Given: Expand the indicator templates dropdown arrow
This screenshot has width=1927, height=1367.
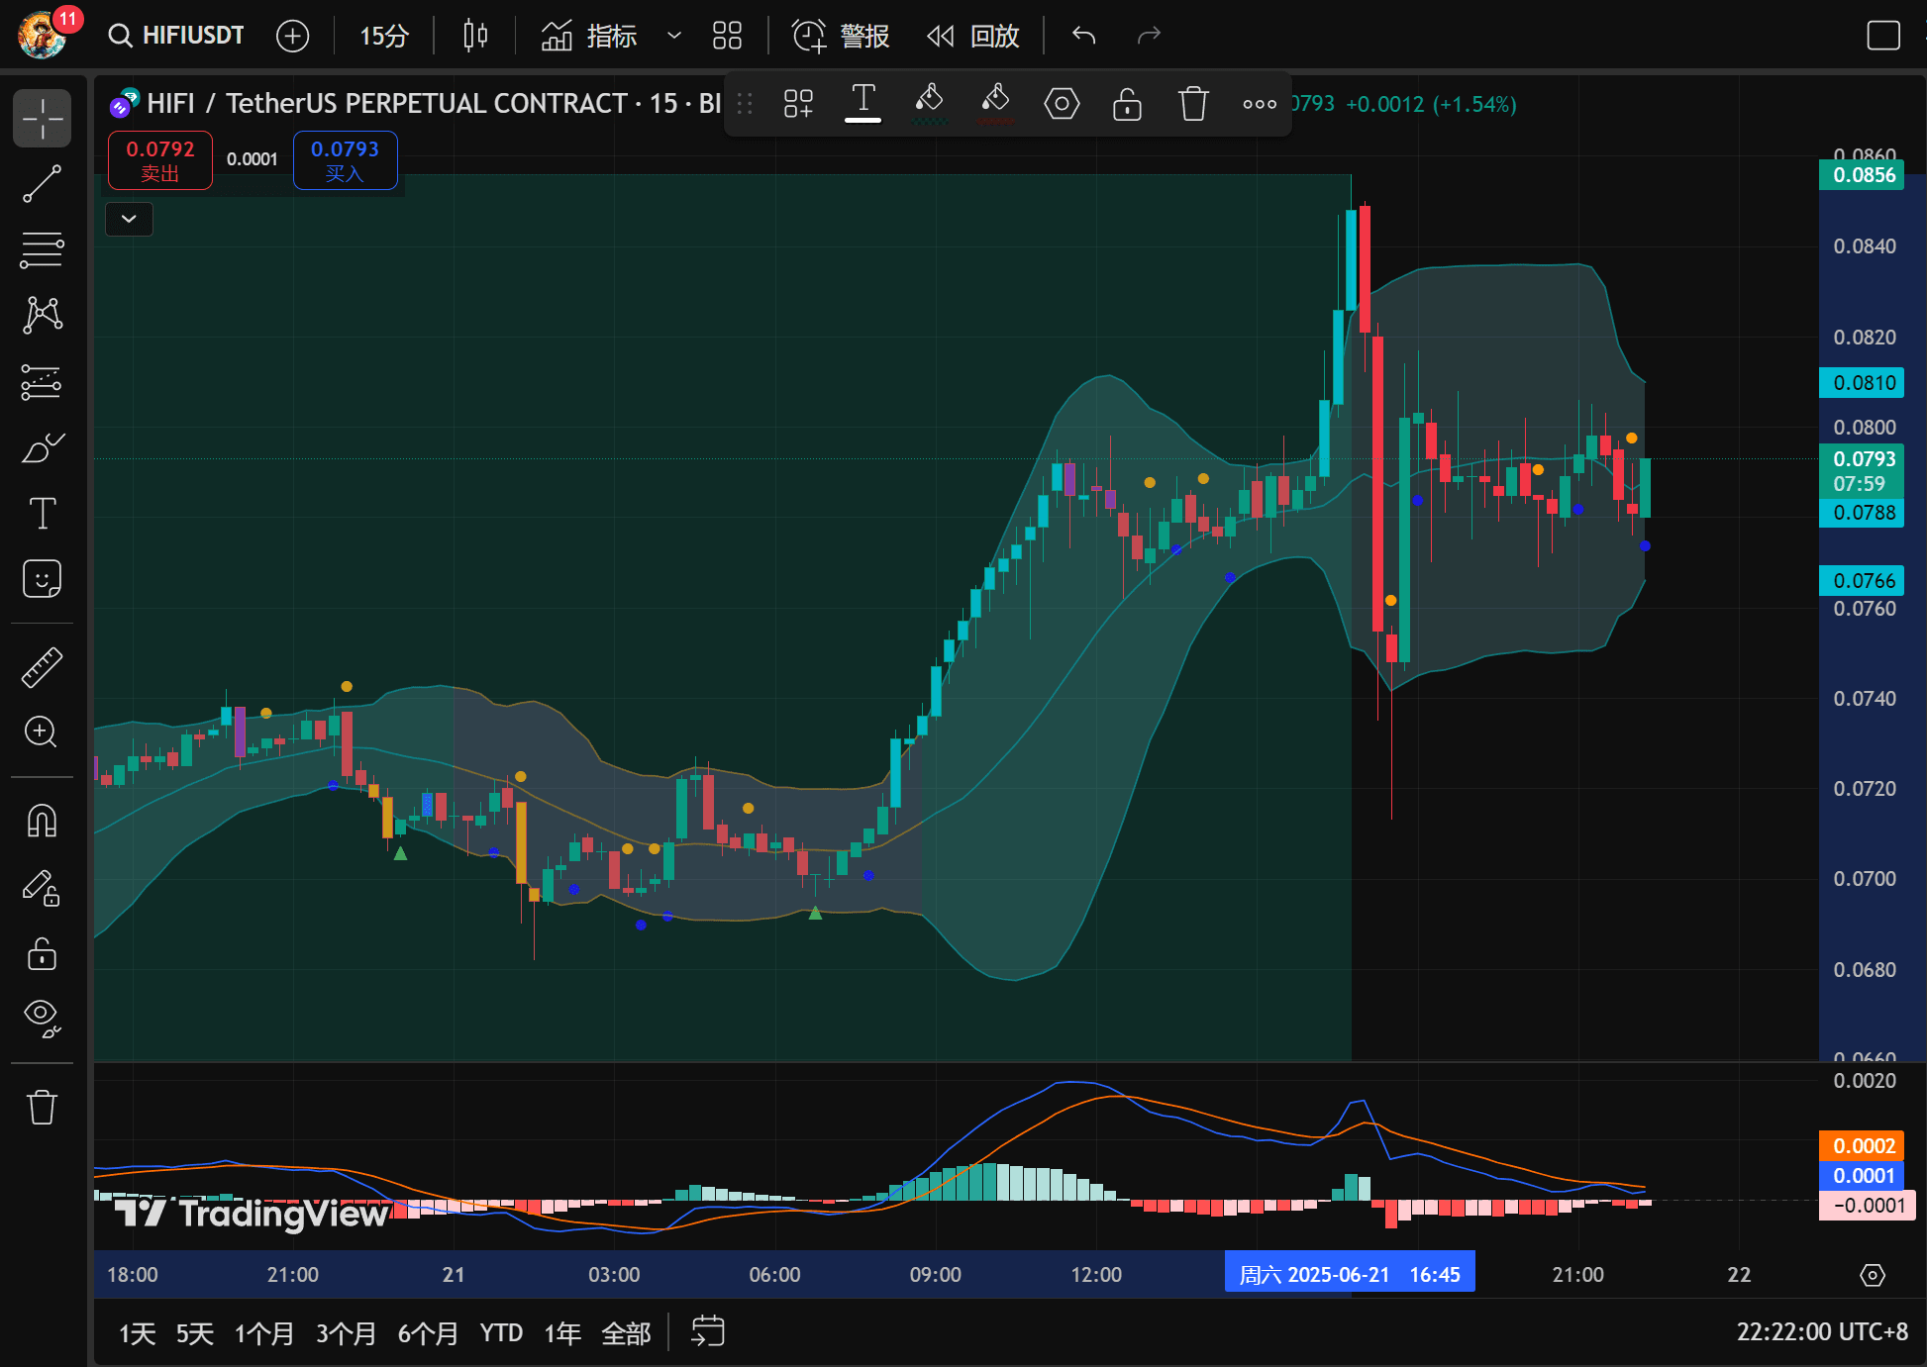Looking at the screenshot, I should (674, 36).
